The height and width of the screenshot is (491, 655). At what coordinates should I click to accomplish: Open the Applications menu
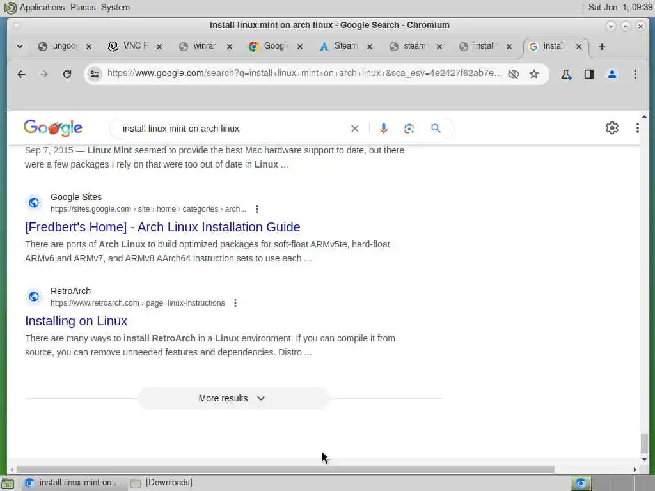(x=42, y=8)
